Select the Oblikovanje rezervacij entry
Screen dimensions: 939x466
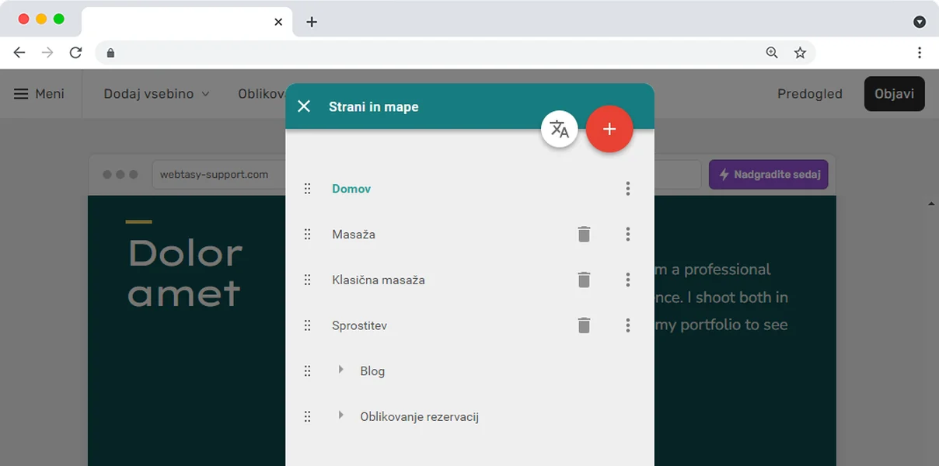420,417
